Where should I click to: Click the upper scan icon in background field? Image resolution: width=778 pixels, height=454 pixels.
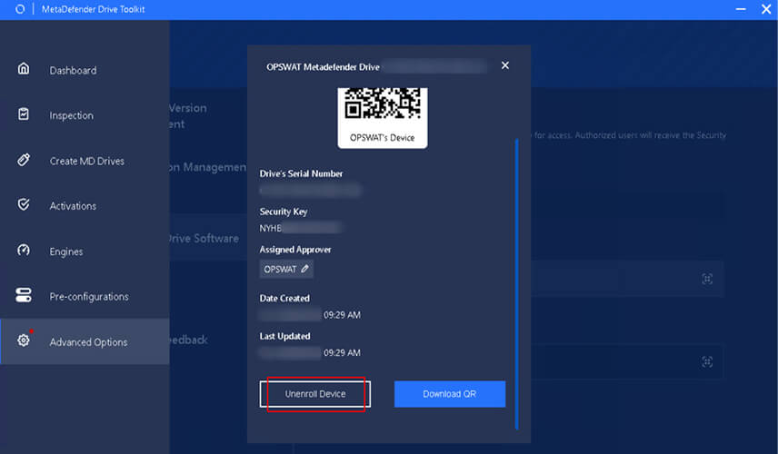[707, 279]
